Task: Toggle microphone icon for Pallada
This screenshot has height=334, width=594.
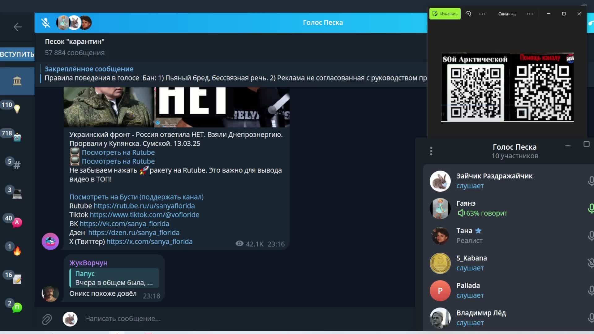Action: (x=591, y=290)
